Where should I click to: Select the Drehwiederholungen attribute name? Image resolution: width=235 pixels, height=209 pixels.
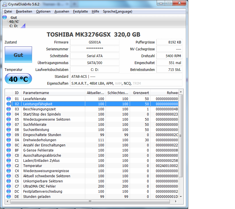(x=40, y=140)
